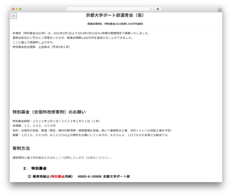This screenshot has height=196, width=232.
Task: Click the first paragraph about 2022年2月1日 campaign
Action: coord(81,33)
